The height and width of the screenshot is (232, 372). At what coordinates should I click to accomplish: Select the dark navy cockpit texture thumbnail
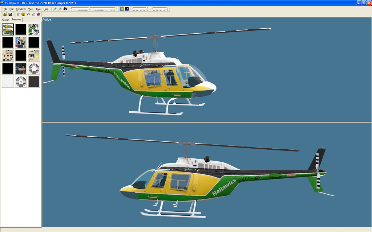(21, 69)
